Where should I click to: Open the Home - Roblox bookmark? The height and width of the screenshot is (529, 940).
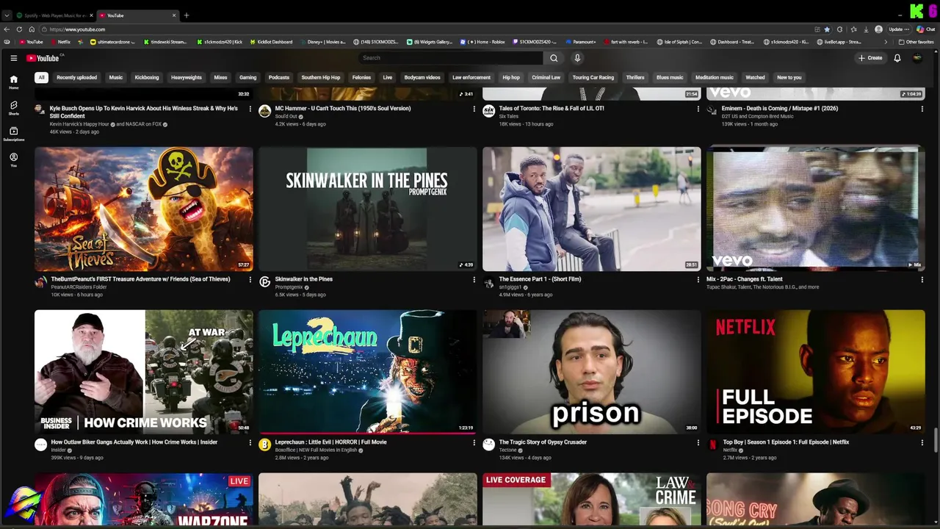point(482,42)
